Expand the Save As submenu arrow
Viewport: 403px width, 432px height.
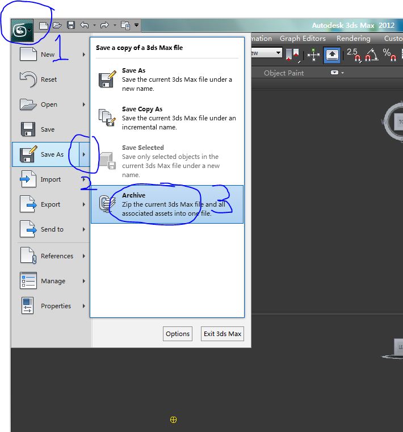point(85,154)
